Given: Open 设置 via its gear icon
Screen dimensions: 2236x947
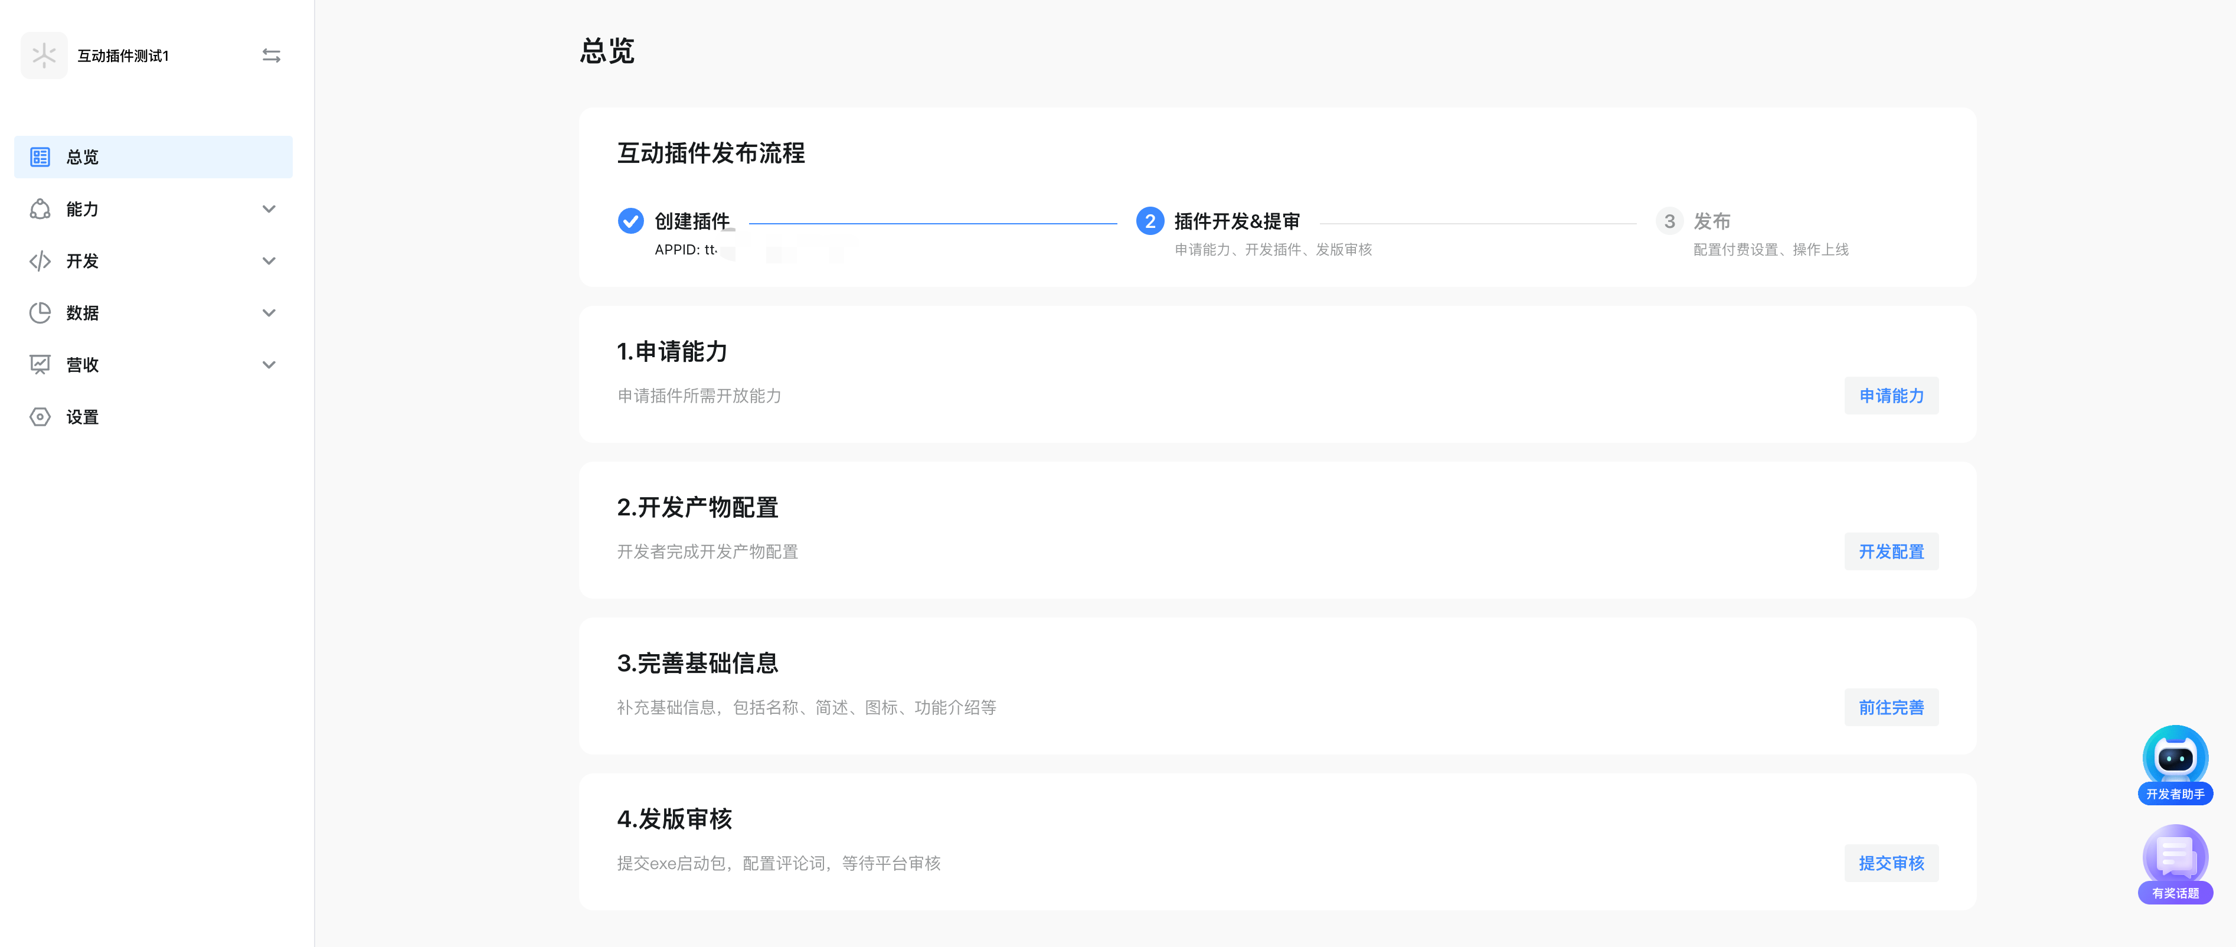Looking at the screenshot, I should click(40, 417).
